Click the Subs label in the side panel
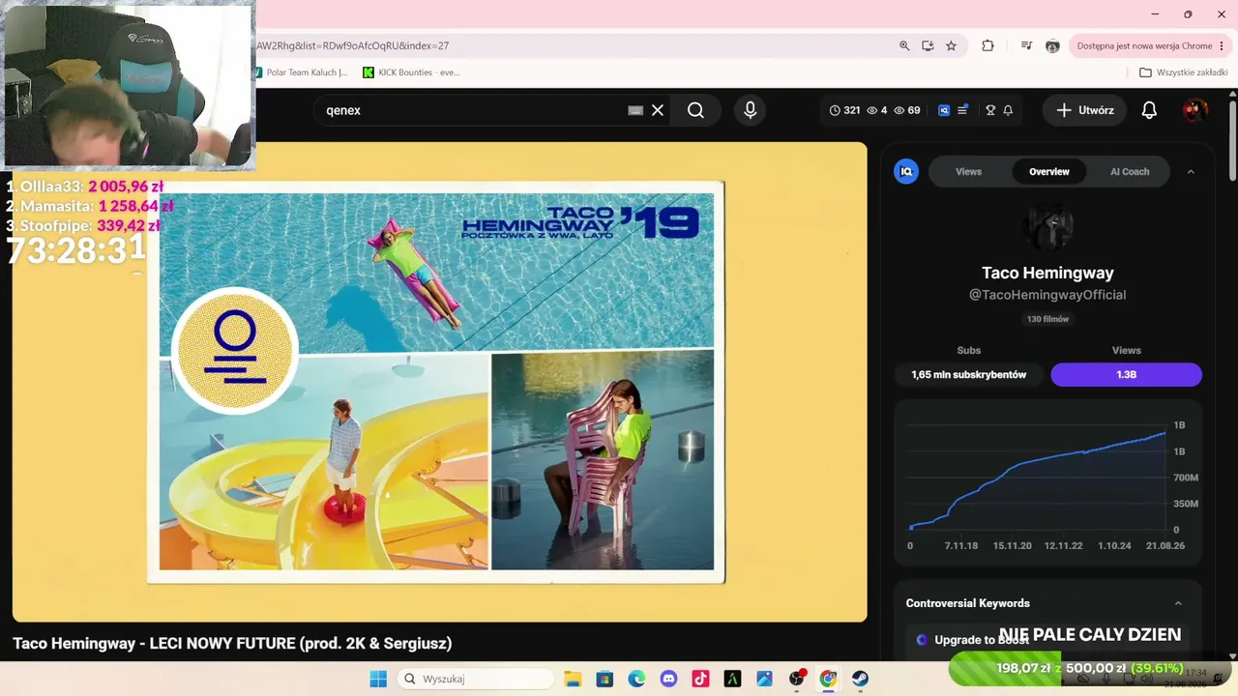Viewport: 1238px width, 696px height. pos(968,350)
